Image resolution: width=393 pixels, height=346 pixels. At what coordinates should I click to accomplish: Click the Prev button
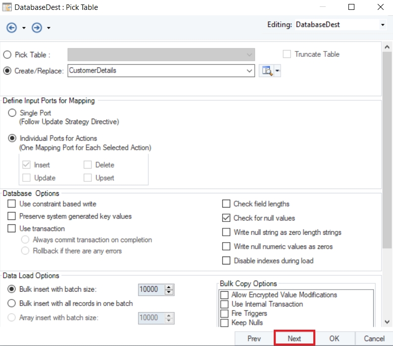254,339
